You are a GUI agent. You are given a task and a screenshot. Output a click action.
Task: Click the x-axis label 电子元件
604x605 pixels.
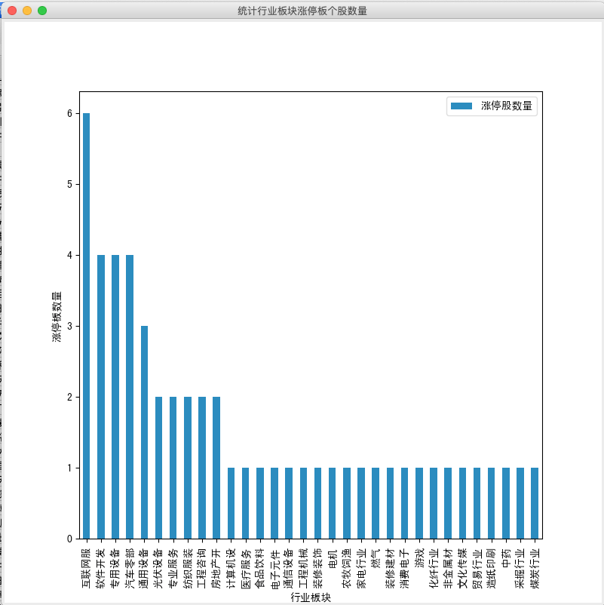tap(274, 568)
